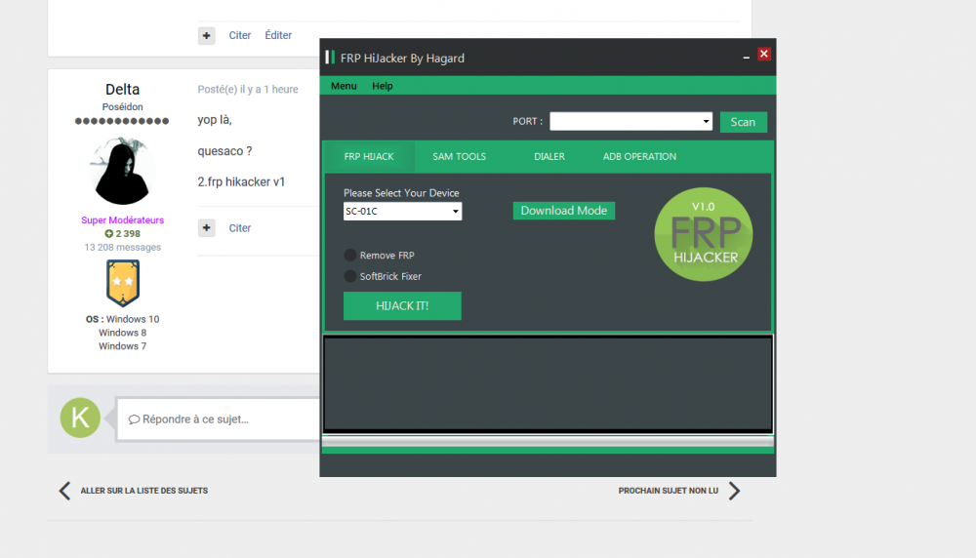
Task: Click the Posté(e) il y a 1 heure timestamp
Action: click(x=248, y=90)
